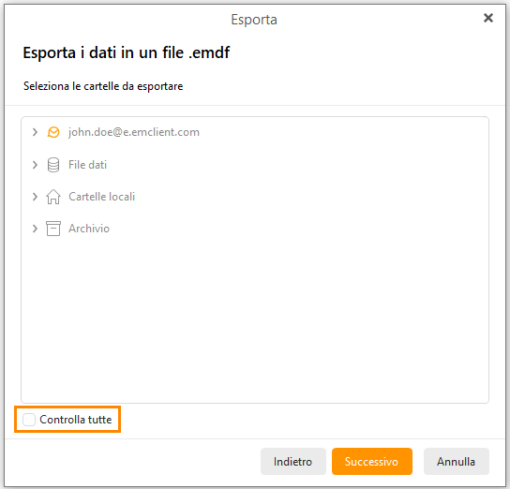Select the Archivio tree entry
The height and width of the screenshot is (489, 510).
pos(89,229)
